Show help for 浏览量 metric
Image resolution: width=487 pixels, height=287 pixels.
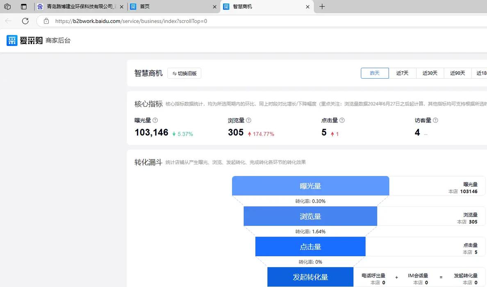click(x=248, y=120)
